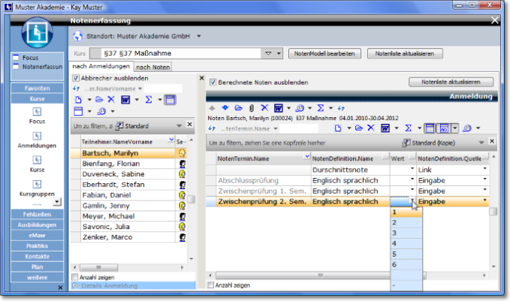Tick the Focus checkbox in upper sidebar
The image size is (510, 301).
16,58
